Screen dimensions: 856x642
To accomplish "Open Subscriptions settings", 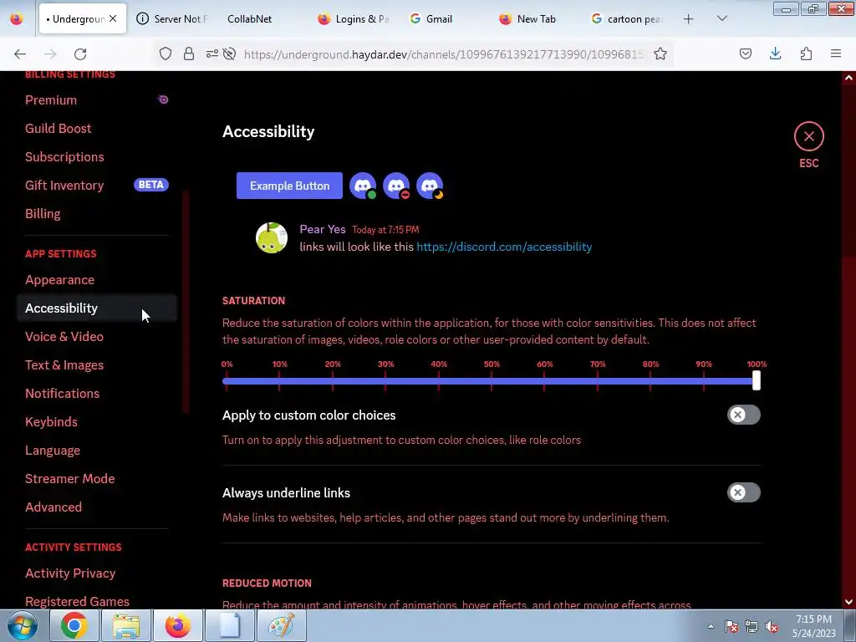I will (x=97, y=156).
